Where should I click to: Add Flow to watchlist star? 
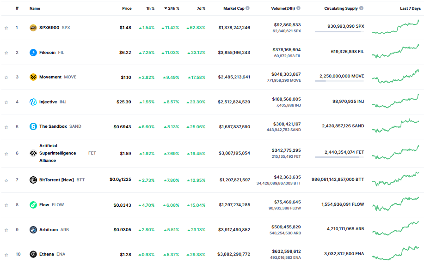tap(6, 205)
